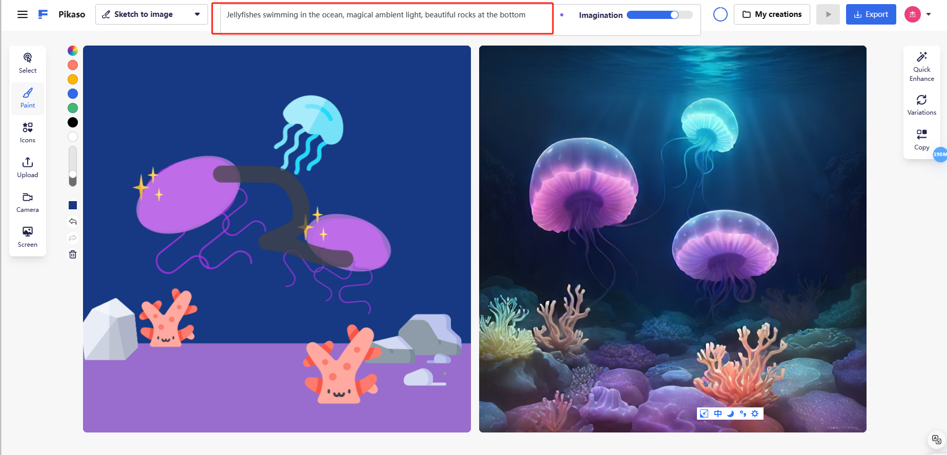Pick the green color swatch
Screen dimensions: 947x455
[73, 108]
